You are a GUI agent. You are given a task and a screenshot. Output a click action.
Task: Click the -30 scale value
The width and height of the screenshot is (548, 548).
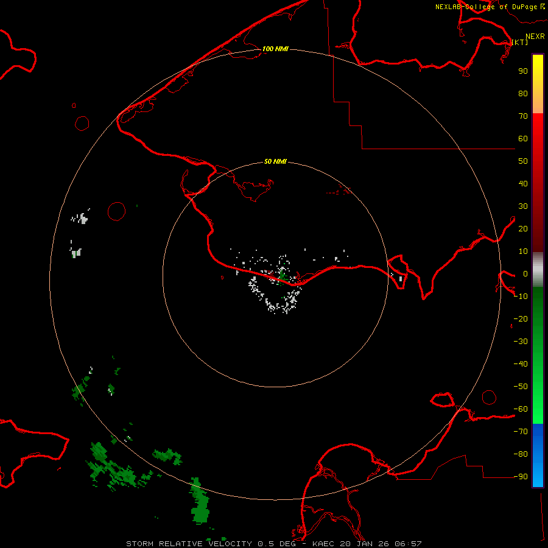[x=521, y=342]
